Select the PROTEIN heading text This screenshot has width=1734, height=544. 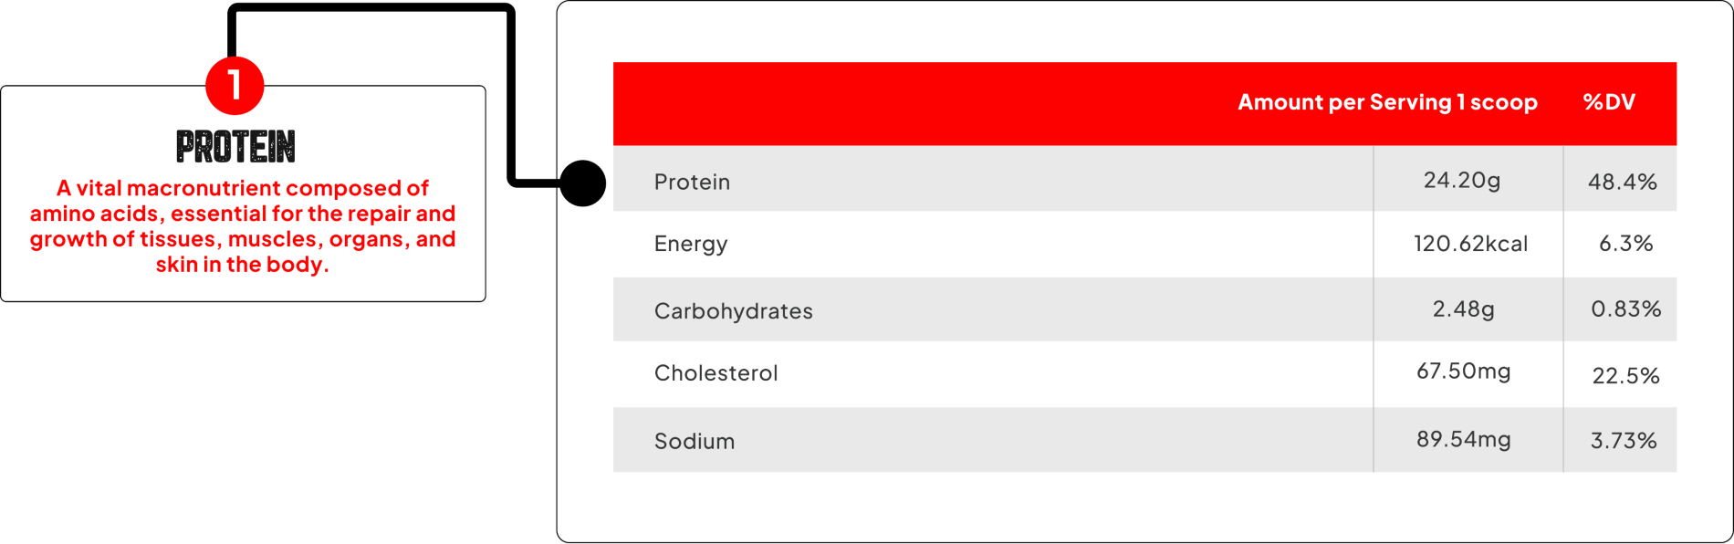pos(235,146)
